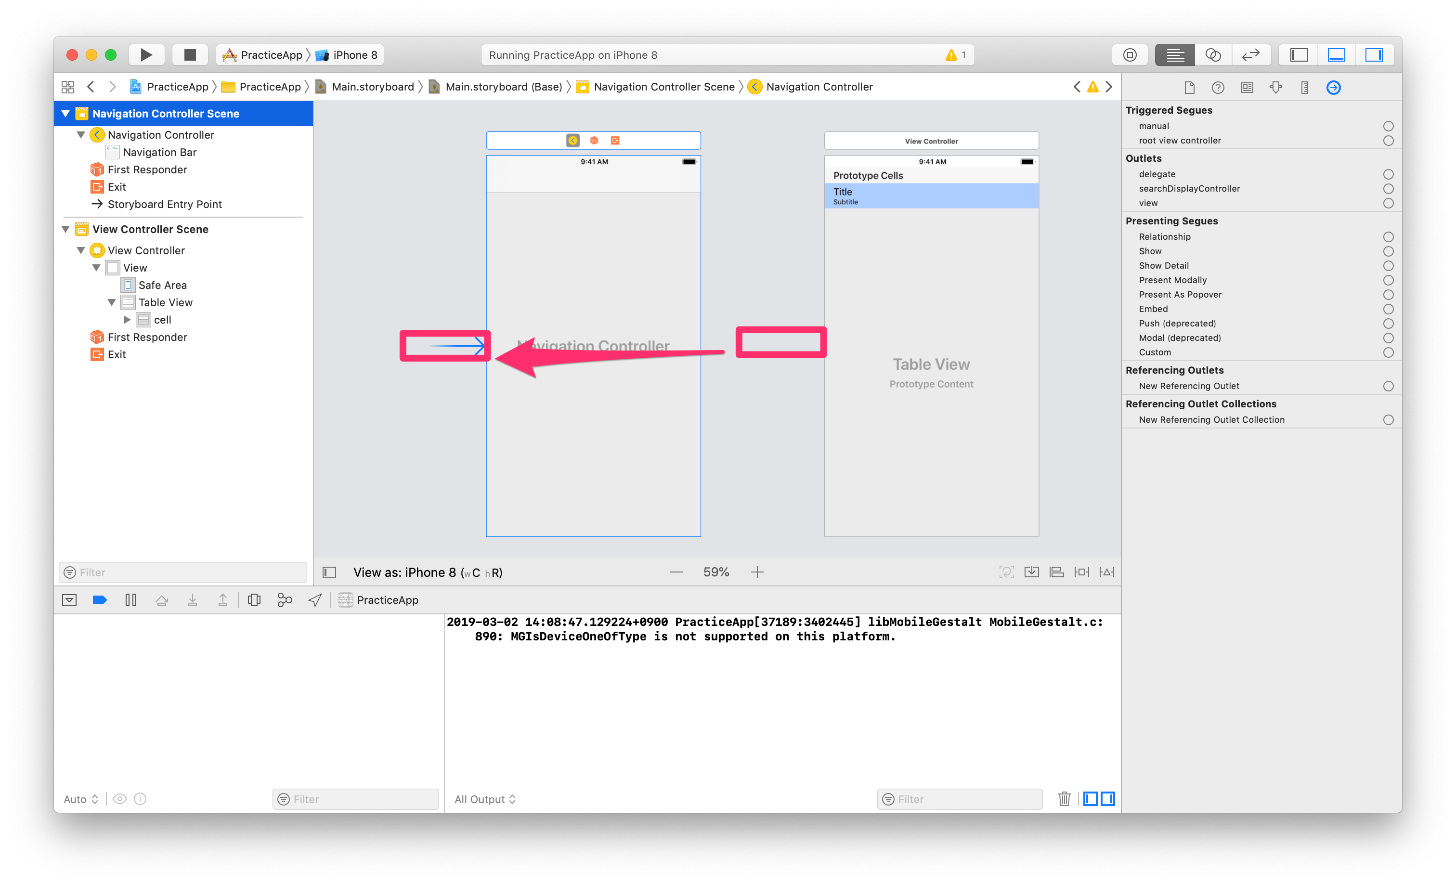Image resolution: width=1456 pixels, height=884 pixels.
Task: Open the Debug Memory Graph icon
Action: tap(284, 600)
